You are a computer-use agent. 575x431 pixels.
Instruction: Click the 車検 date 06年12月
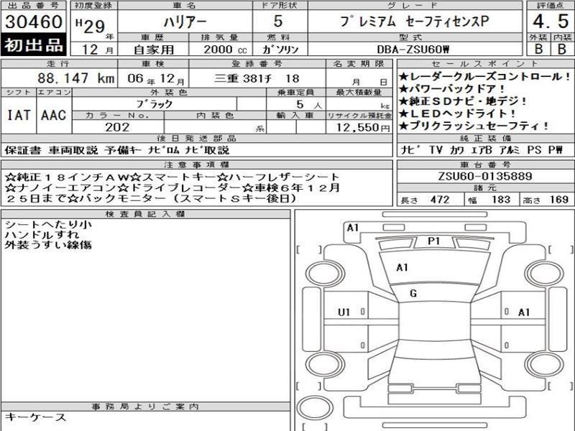(156, 78)
